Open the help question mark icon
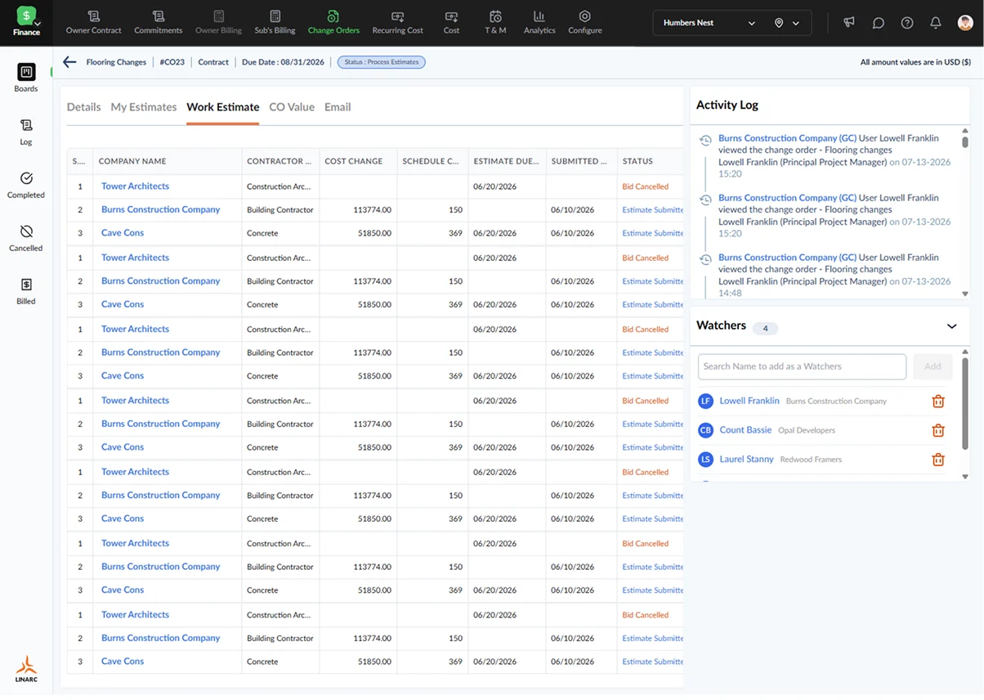This screenshot has width=984, height=700. coord(907,23)
